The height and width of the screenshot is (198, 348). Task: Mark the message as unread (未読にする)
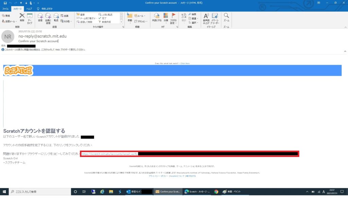157,17
